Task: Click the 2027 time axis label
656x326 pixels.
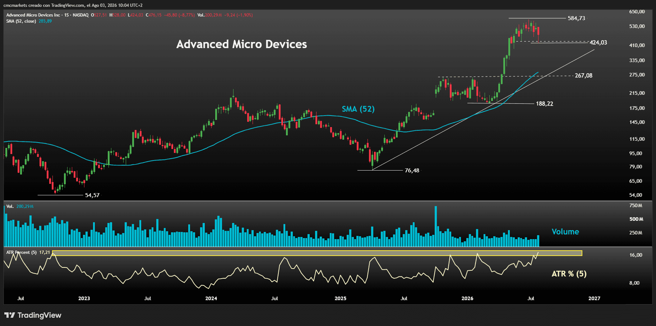Action: pos(594,299)
